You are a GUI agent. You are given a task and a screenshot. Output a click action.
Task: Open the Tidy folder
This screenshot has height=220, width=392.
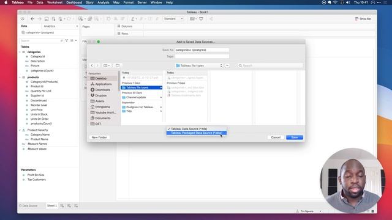click(x=141, y=111)
